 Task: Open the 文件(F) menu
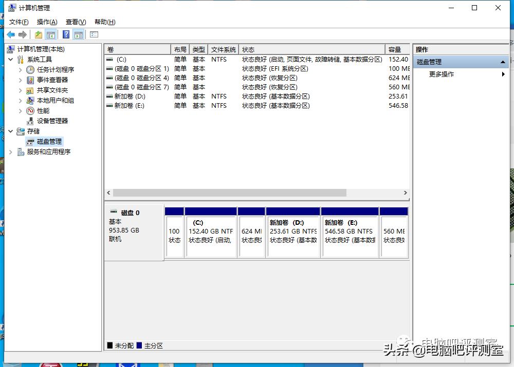[x=19, y=22]
